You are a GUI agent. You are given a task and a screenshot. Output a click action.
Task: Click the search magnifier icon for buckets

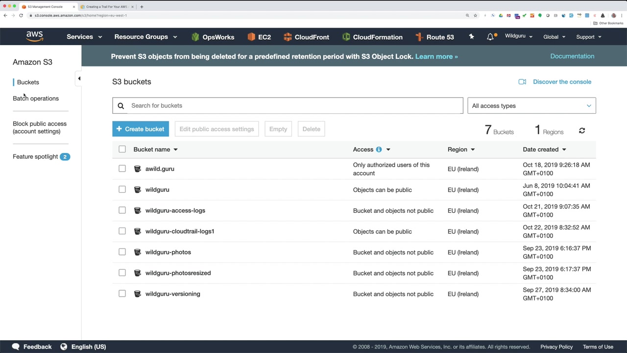(121, 105)
